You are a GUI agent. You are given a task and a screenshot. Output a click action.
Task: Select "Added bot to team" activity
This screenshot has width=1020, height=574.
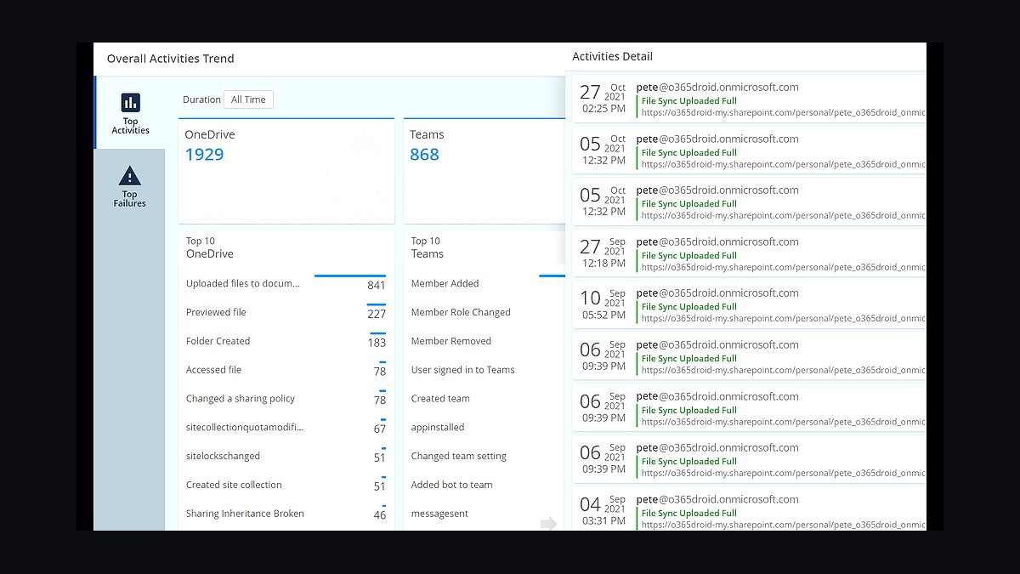pos(452,486)
